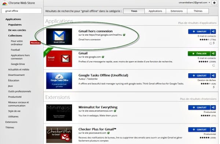220x144 pixels.
Task: Open the settings gear icon at top right
Action: [x=214, y=3]
